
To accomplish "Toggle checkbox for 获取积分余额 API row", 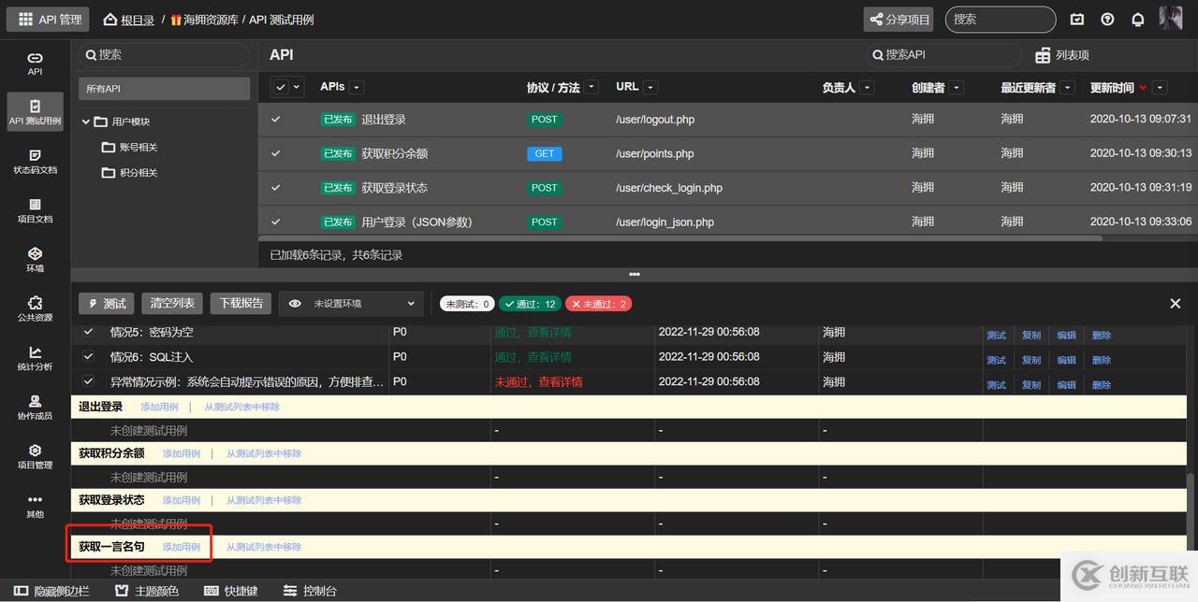I will click(276, 153).
